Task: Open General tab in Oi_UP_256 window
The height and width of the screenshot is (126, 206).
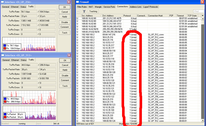Action: [x=6, y=7]
